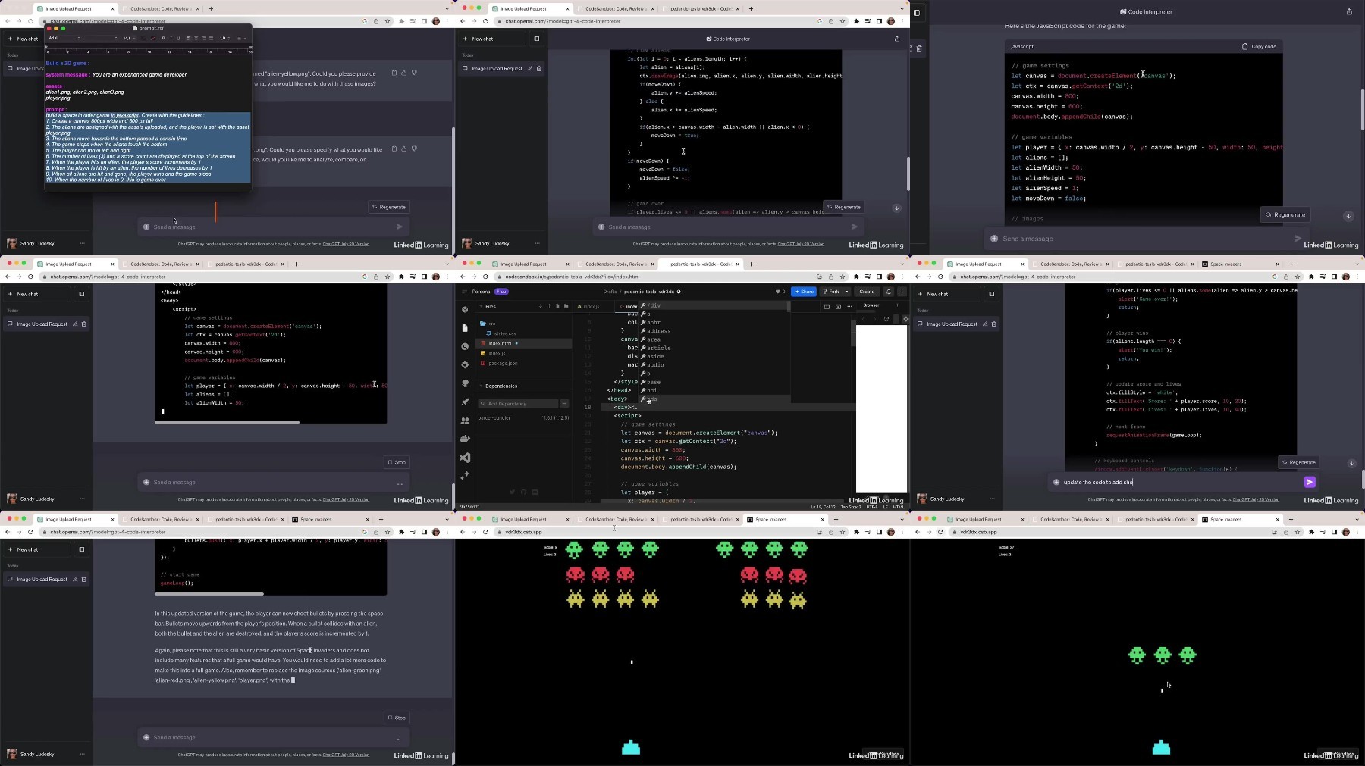Open Search icon in CodeSandbox sidebar
The height and width of the screenshot is (766, 1365).
pos(465,346)
